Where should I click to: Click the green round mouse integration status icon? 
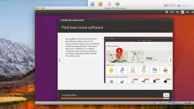[180, 103]
